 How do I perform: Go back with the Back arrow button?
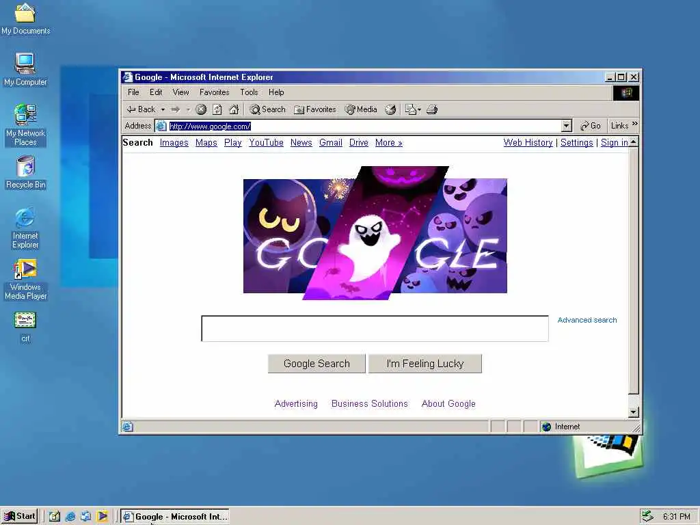(141, 109)
